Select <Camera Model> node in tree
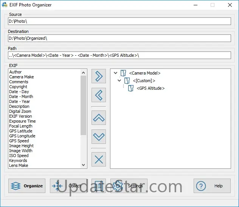239x207 pixels. (x=144, y=73)
